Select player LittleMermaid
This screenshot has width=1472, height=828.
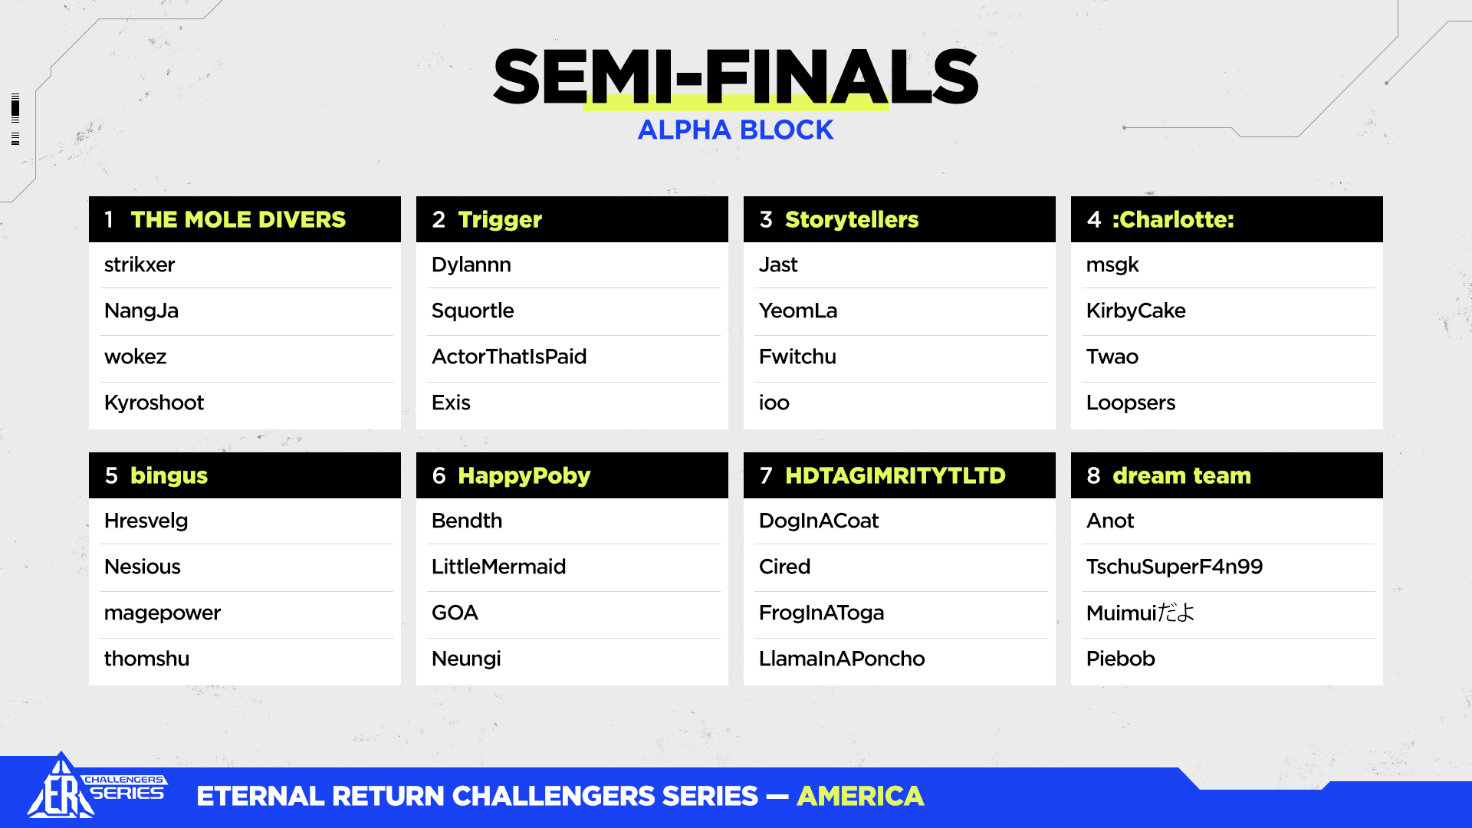(x=498, y=567)
